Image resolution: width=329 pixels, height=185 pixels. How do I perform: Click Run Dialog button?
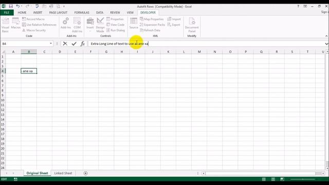(115, 30)
